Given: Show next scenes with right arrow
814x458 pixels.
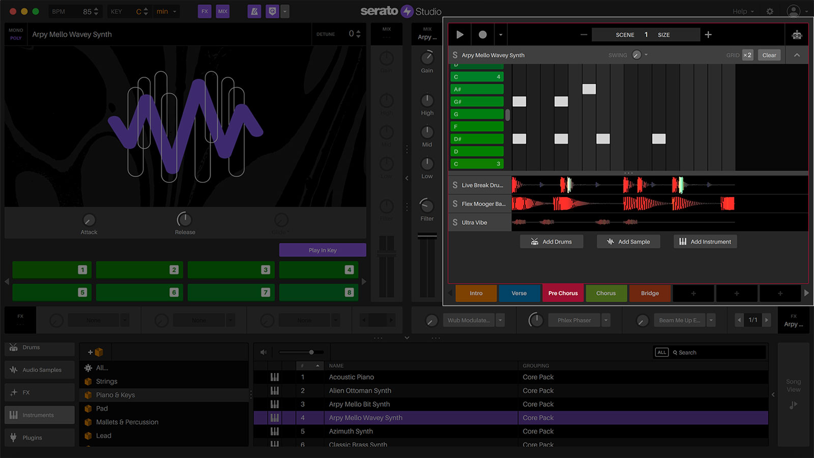Looking at the screenshot, I should pos(806,293).
